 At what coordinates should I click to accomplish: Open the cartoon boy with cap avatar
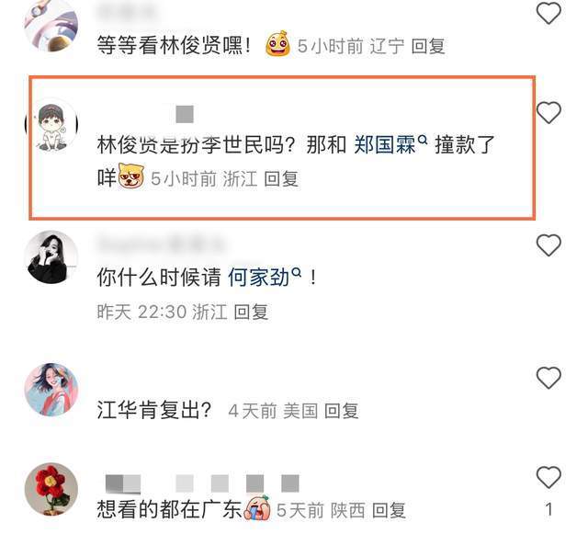click(x=51, y=124)
